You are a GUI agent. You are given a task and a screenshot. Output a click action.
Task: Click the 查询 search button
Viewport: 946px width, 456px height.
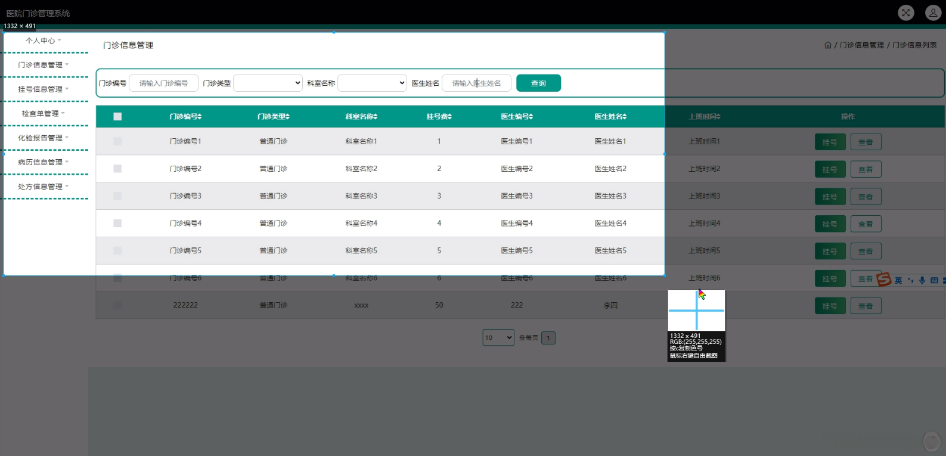[x=539, y=83]
